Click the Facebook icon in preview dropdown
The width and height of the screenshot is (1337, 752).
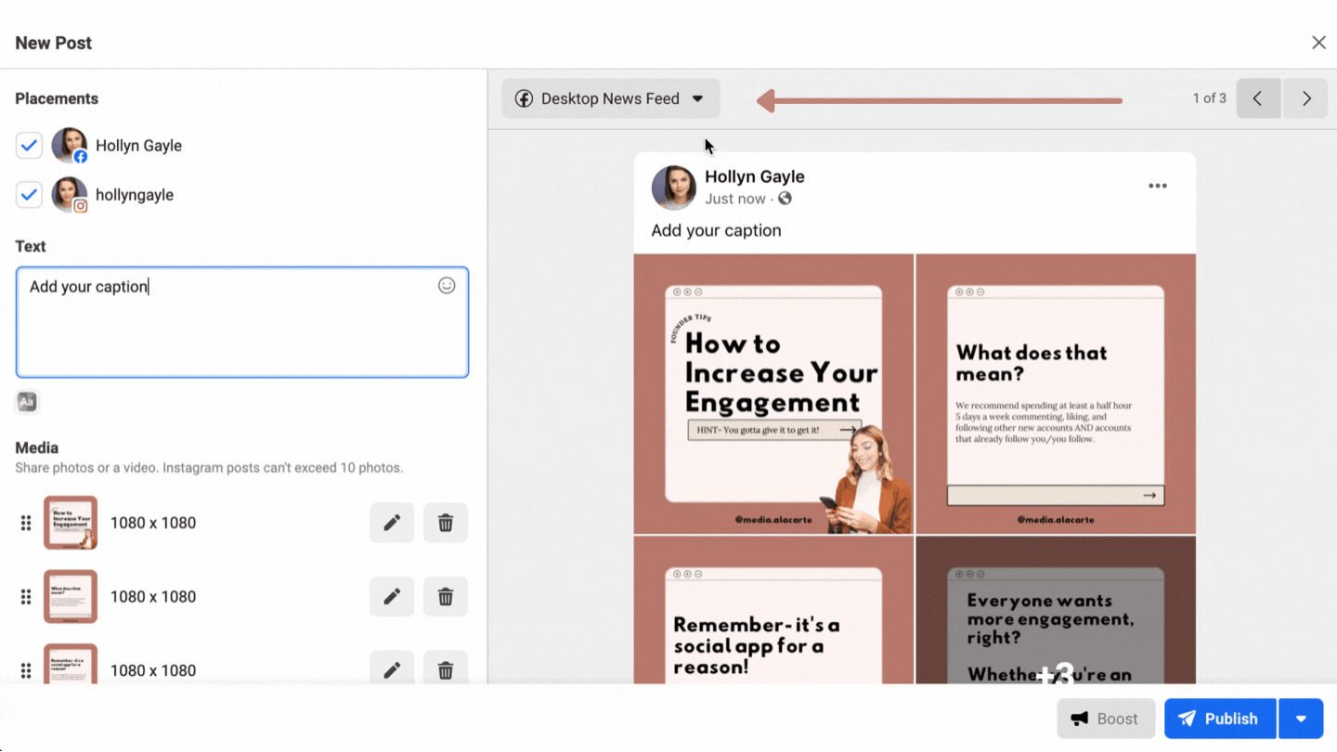[x=524, y=98]
